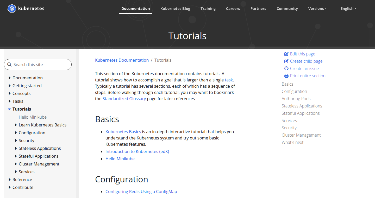The height and width of the screenshot is (198, 375).
Task: Click Create child page link
Action: click(x=306, y=61)
